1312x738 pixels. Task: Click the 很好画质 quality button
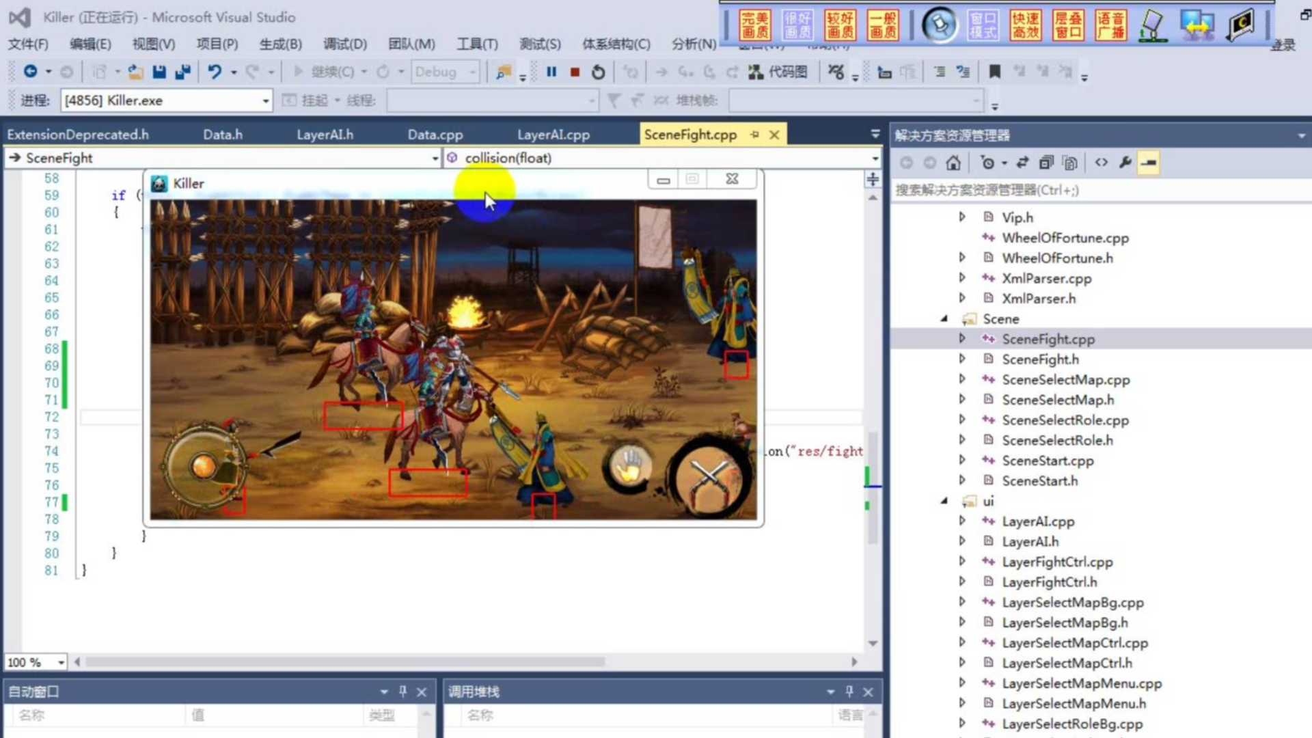coord(797,26)
